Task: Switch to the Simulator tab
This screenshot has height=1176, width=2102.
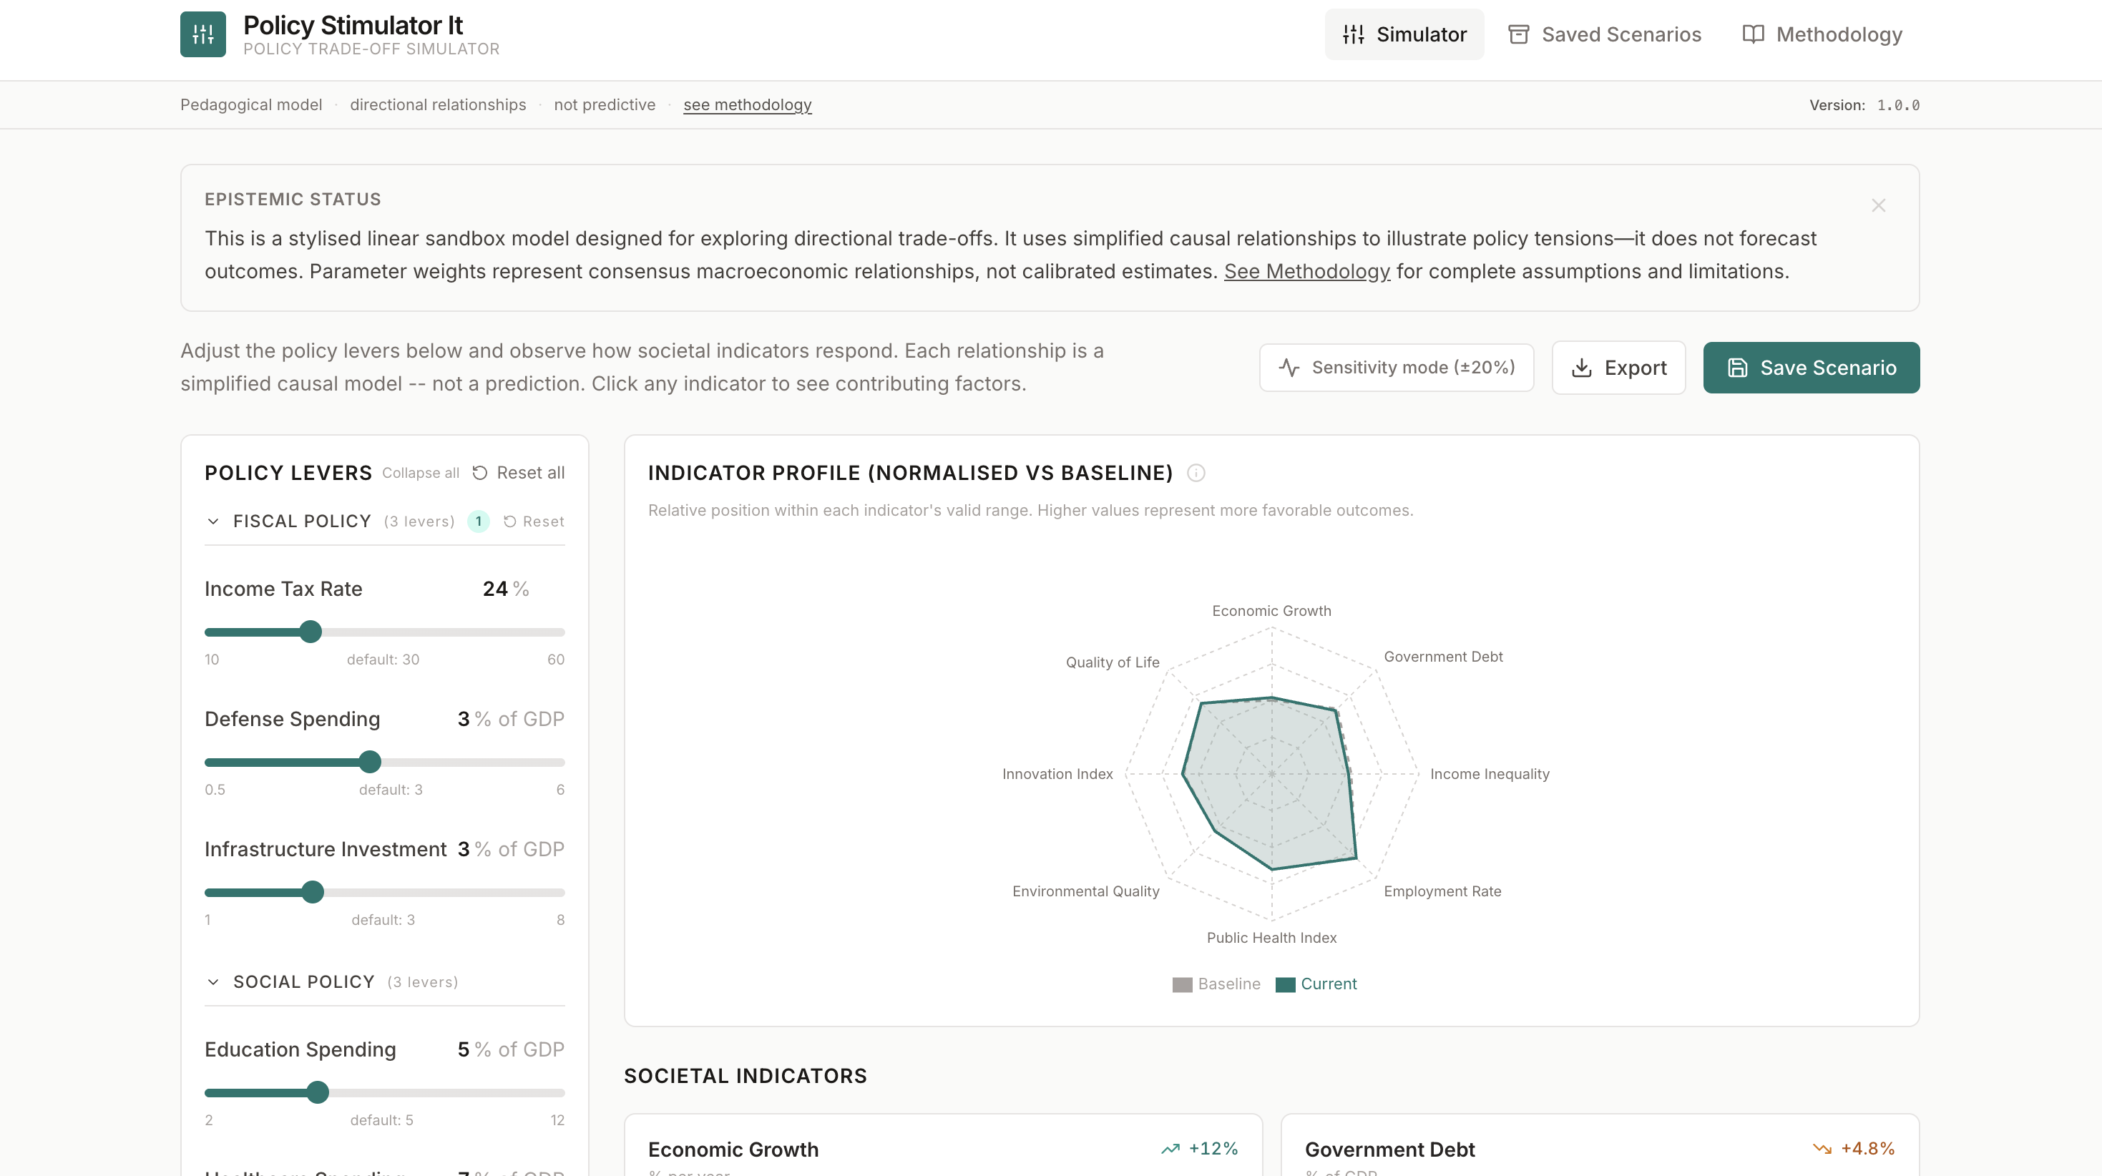Action: (1404, 34)
